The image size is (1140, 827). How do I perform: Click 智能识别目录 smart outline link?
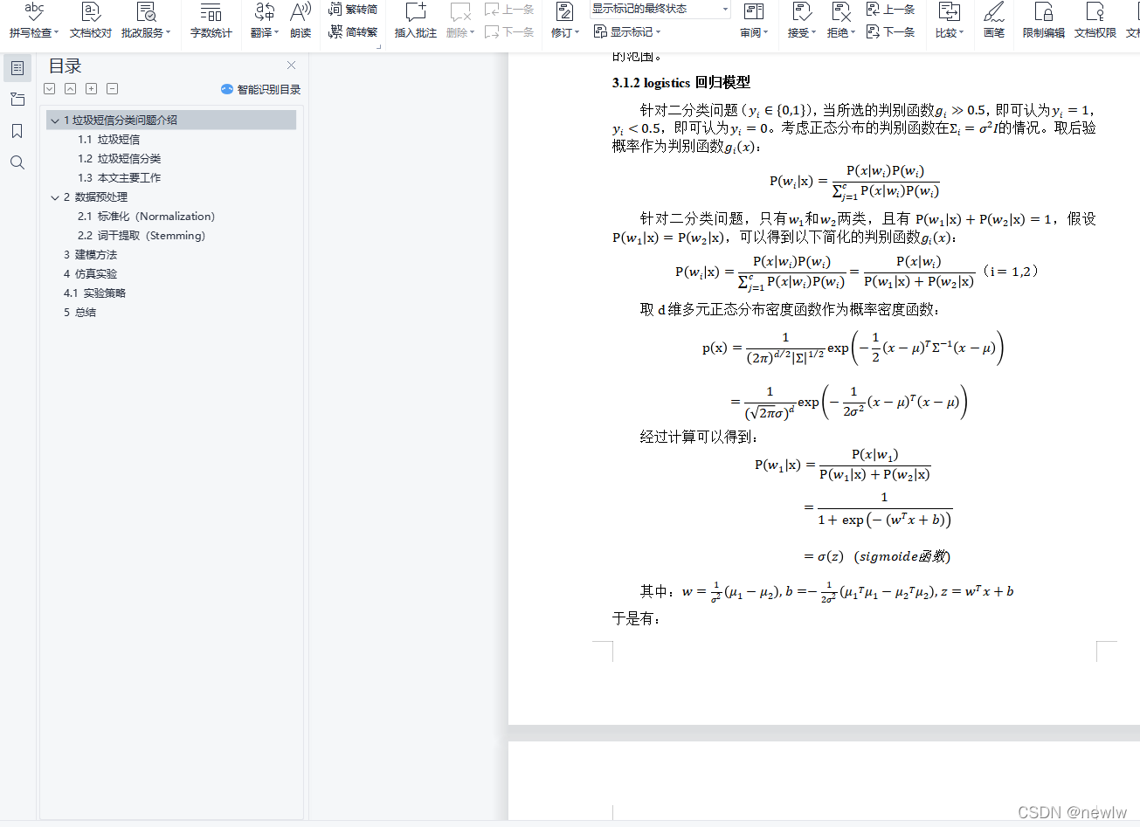coord(261,89)
